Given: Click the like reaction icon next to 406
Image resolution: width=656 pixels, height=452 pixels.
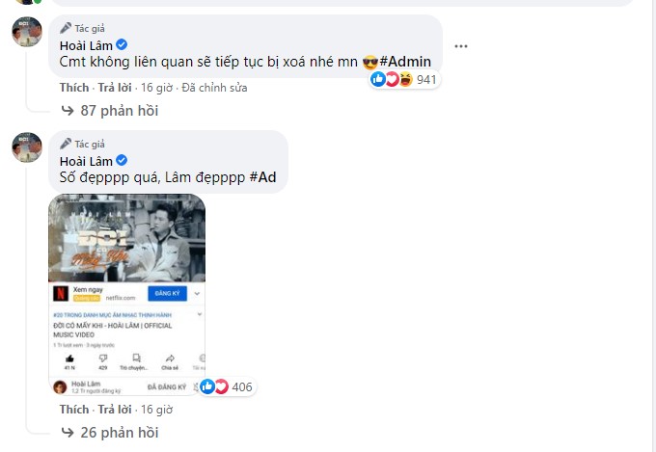Looking at the screenshot, I should (x=207, y=386).
